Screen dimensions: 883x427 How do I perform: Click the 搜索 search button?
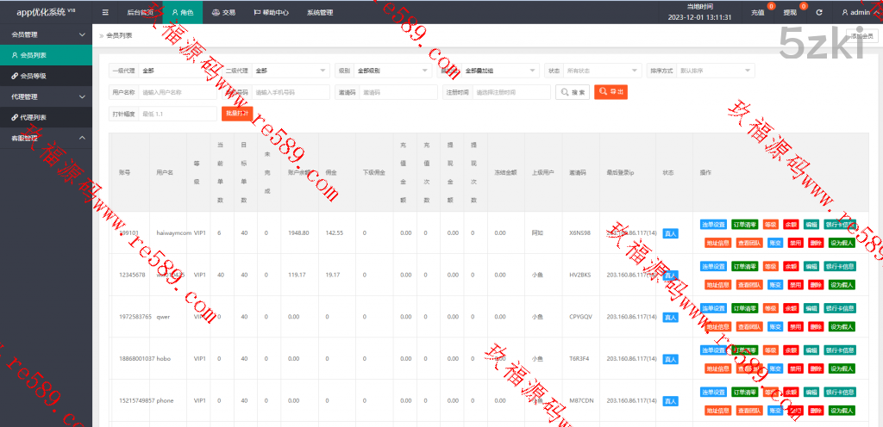573,92
